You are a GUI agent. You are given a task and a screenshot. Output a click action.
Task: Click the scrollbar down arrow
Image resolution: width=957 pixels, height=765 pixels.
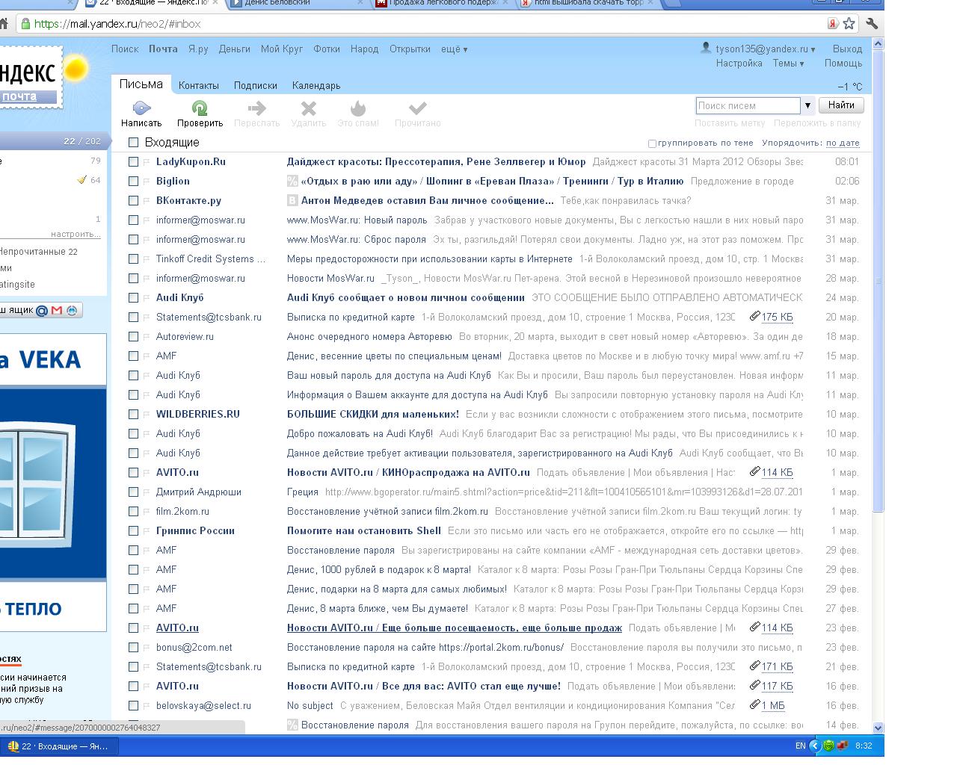[878, 727]
